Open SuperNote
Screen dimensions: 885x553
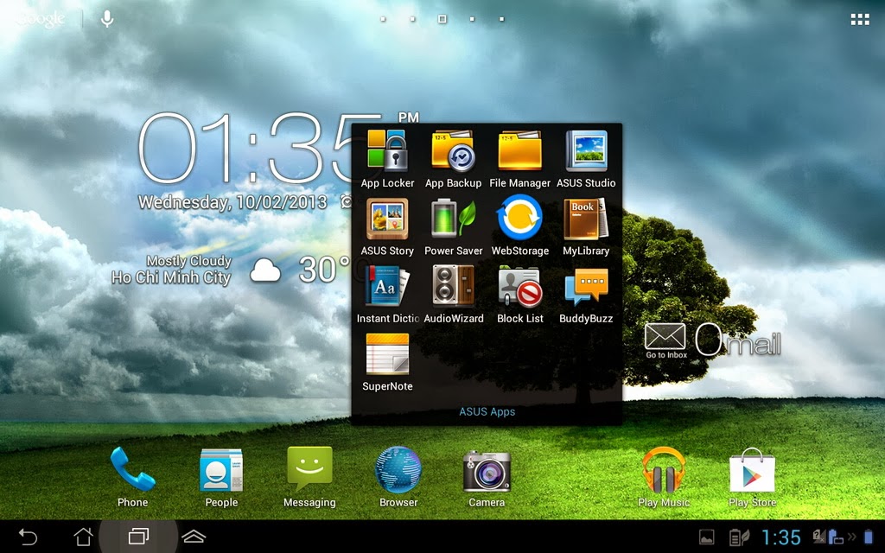point(387,354)
